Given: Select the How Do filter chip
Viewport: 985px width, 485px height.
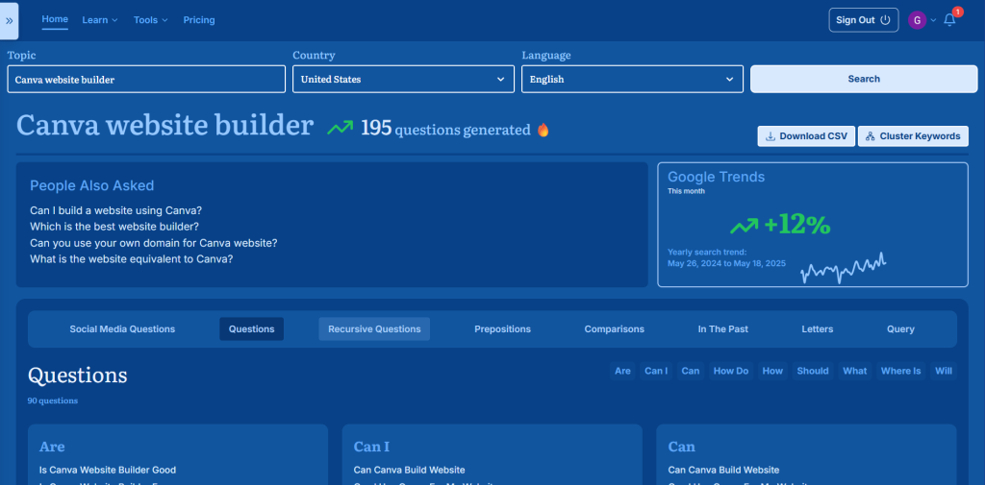Looking at the screenshot, I should pyautogui.click(x=731, y=371).
